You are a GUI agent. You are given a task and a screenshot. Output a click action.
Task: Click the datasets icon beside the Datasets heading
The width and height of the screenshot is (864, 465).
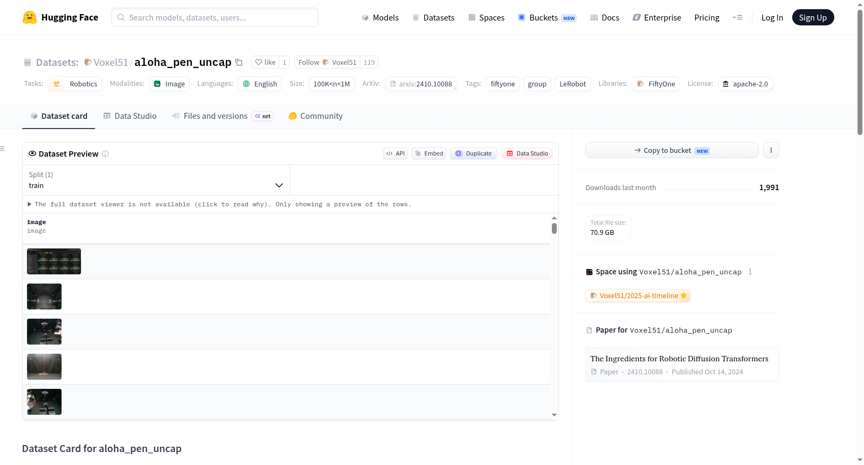click(28, 62)
